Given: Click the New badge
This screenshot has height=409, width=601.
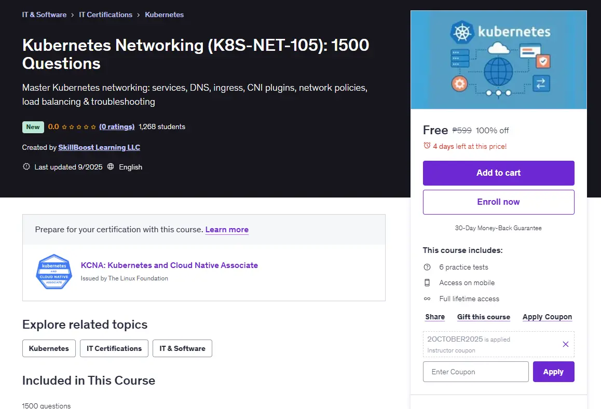Looking at the screenshot, I should point(33,127).
